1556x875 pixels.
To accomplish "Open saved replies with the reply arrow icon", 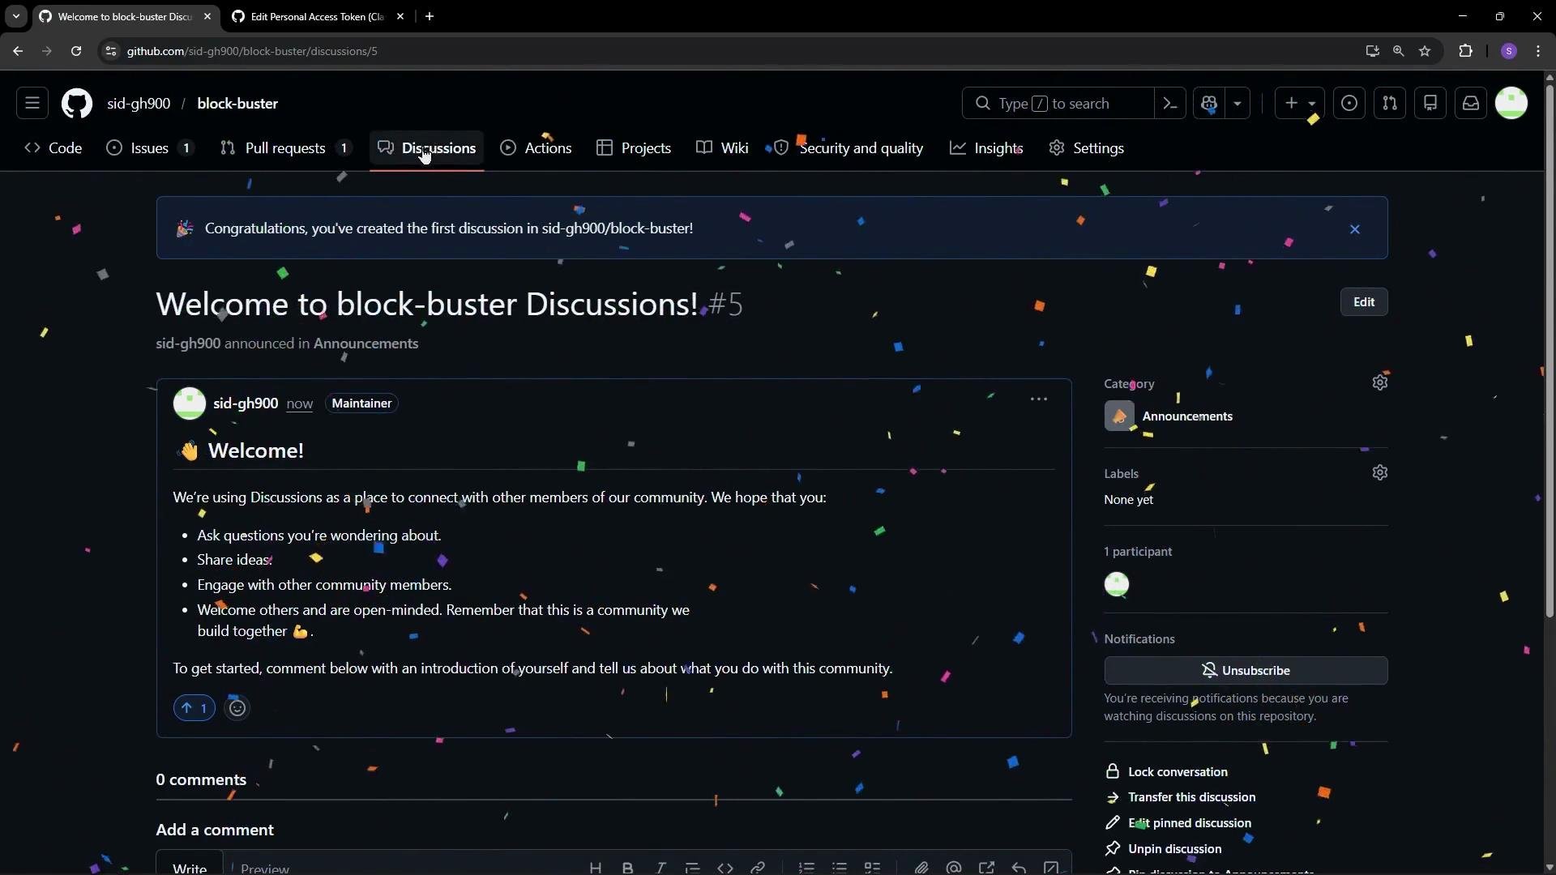I will click(x=1019, y=868).
